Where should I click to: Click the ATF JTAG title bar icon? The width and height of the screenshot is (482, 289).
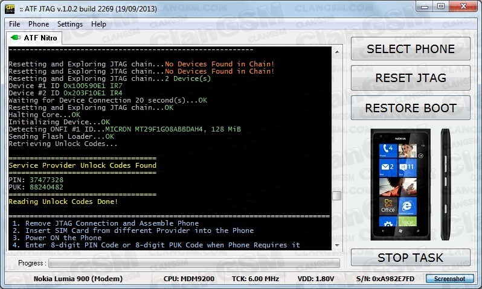[10, 9]
